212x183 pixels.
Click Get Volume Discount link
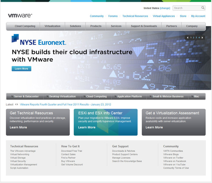72,164
